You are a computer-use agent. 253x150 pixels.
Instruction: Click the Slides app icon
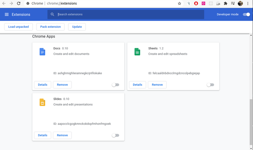(42, 102)
